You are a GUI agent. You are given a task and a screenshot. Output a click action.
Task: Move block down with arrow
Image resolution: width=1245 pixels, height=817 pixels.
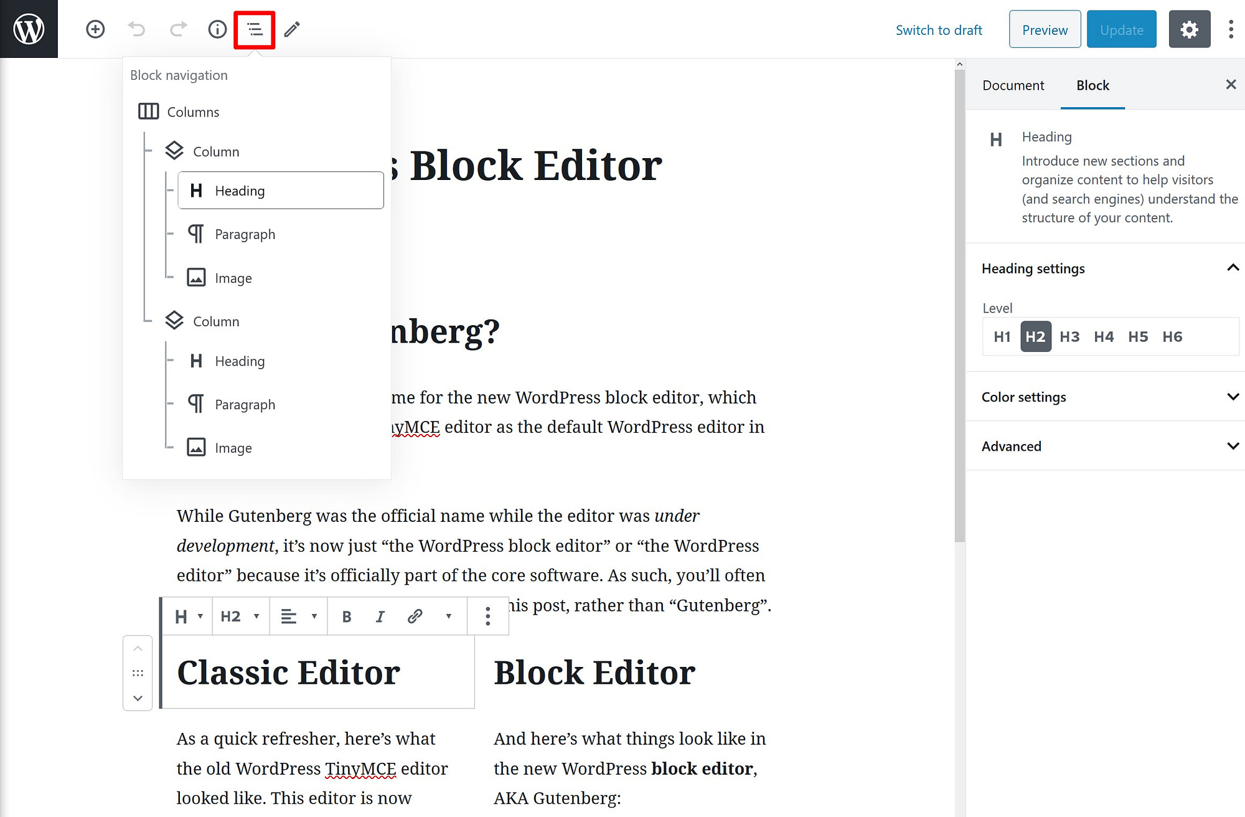point(138,698)
